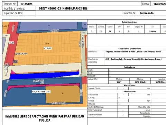
Task: Click the 'Sección' column header
Action: click(x=92, y=27)
